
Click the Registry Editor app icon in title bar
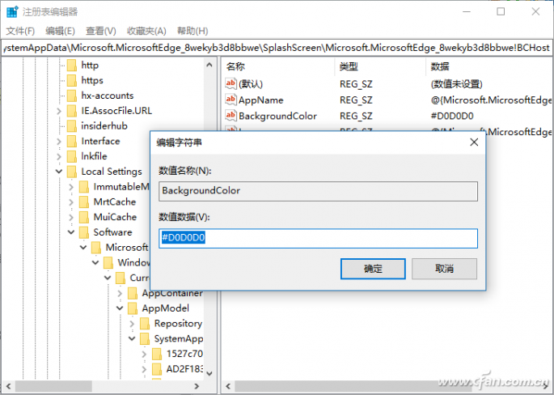coord(12,11)
